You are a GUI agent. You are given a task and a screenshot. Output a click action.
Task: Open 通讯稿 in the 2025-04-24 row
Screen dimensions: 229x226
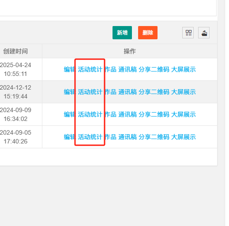tap(128, 69)
